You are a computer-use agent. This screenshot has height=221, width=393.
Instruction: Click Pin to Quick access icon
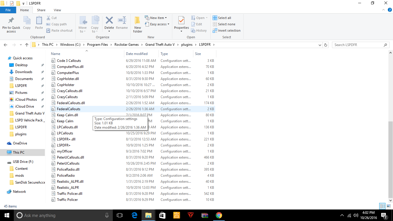pyautogui.click(x=11, y=21)
